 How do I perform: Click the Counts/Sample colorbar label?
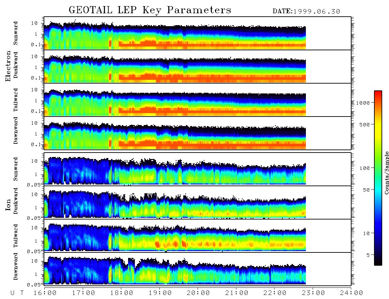coord(386,173)
